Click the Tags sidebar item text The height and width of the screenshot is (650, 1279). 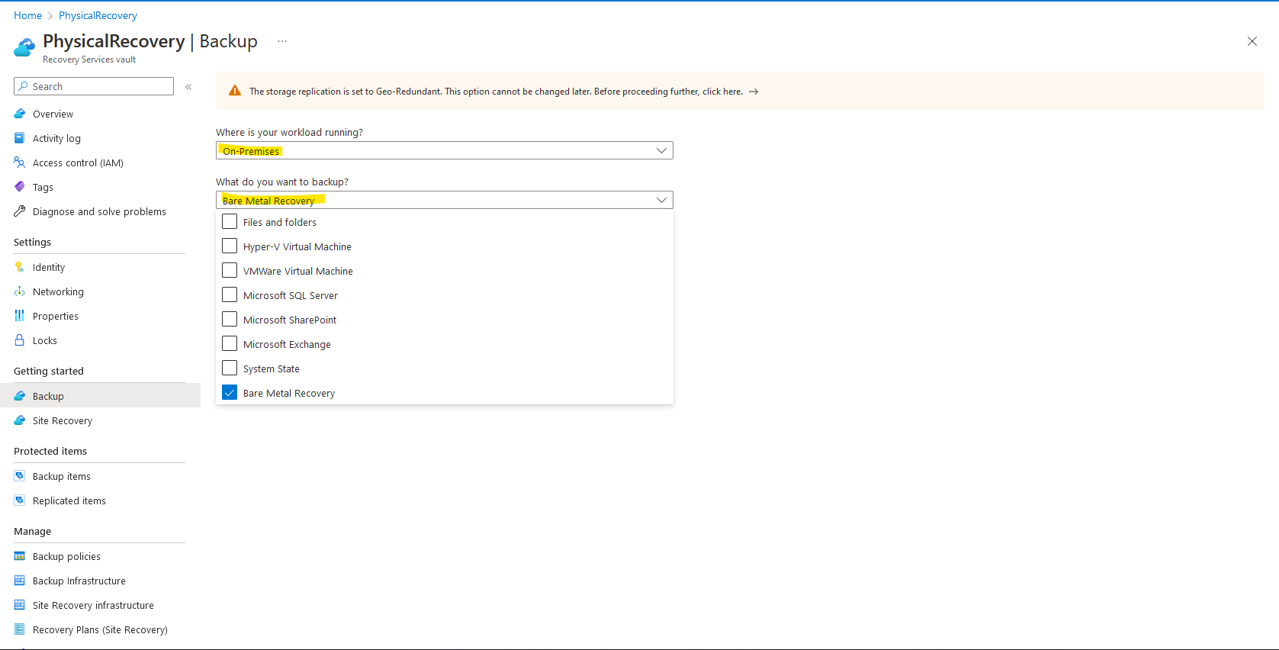pyautogui.click(x=43, y=188)
